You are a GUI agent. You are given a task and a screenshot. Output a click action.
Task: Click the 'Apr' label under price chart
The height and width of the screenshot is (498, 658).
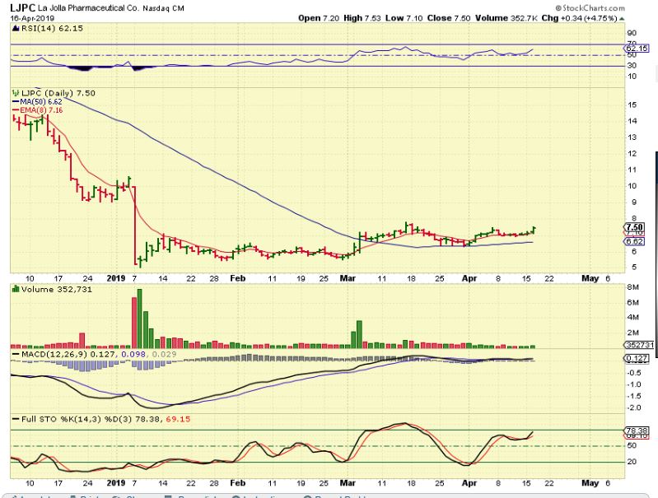click(x=469, y=278)
